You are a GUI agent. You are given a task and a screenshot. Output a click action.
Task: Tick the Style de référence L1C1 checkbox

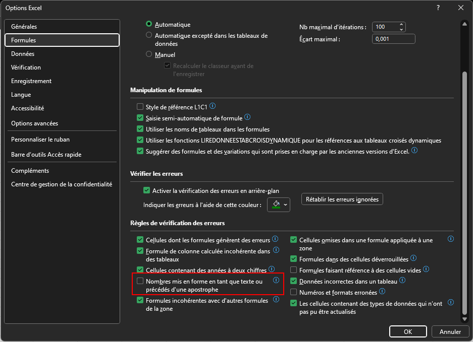pyautogui.click(x=140, y=107)
